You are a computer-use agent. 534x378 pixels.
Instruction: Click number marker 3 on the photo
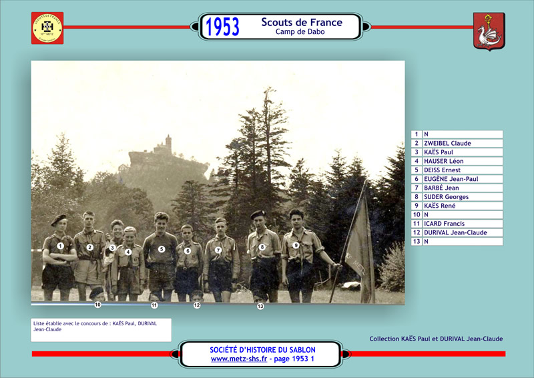coord(112,248)
